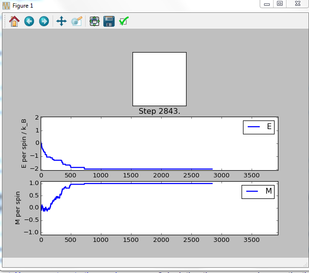Click the Figure 1 title bar text
This screenshot has height=273, width=309.
click(22, 6)
